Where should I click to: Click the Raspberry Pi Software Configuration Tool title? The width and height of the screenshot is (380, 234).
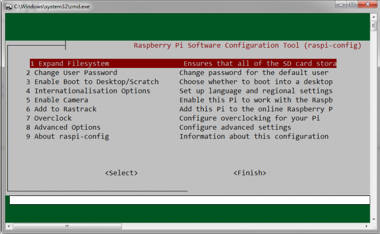tap(248, 46)
